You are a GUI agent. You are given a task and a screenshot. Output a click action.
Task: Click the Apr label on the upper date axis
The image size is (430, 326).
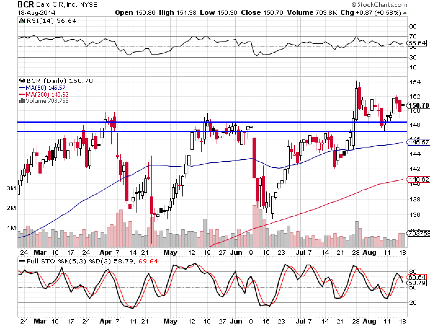[x=106, y=252]
